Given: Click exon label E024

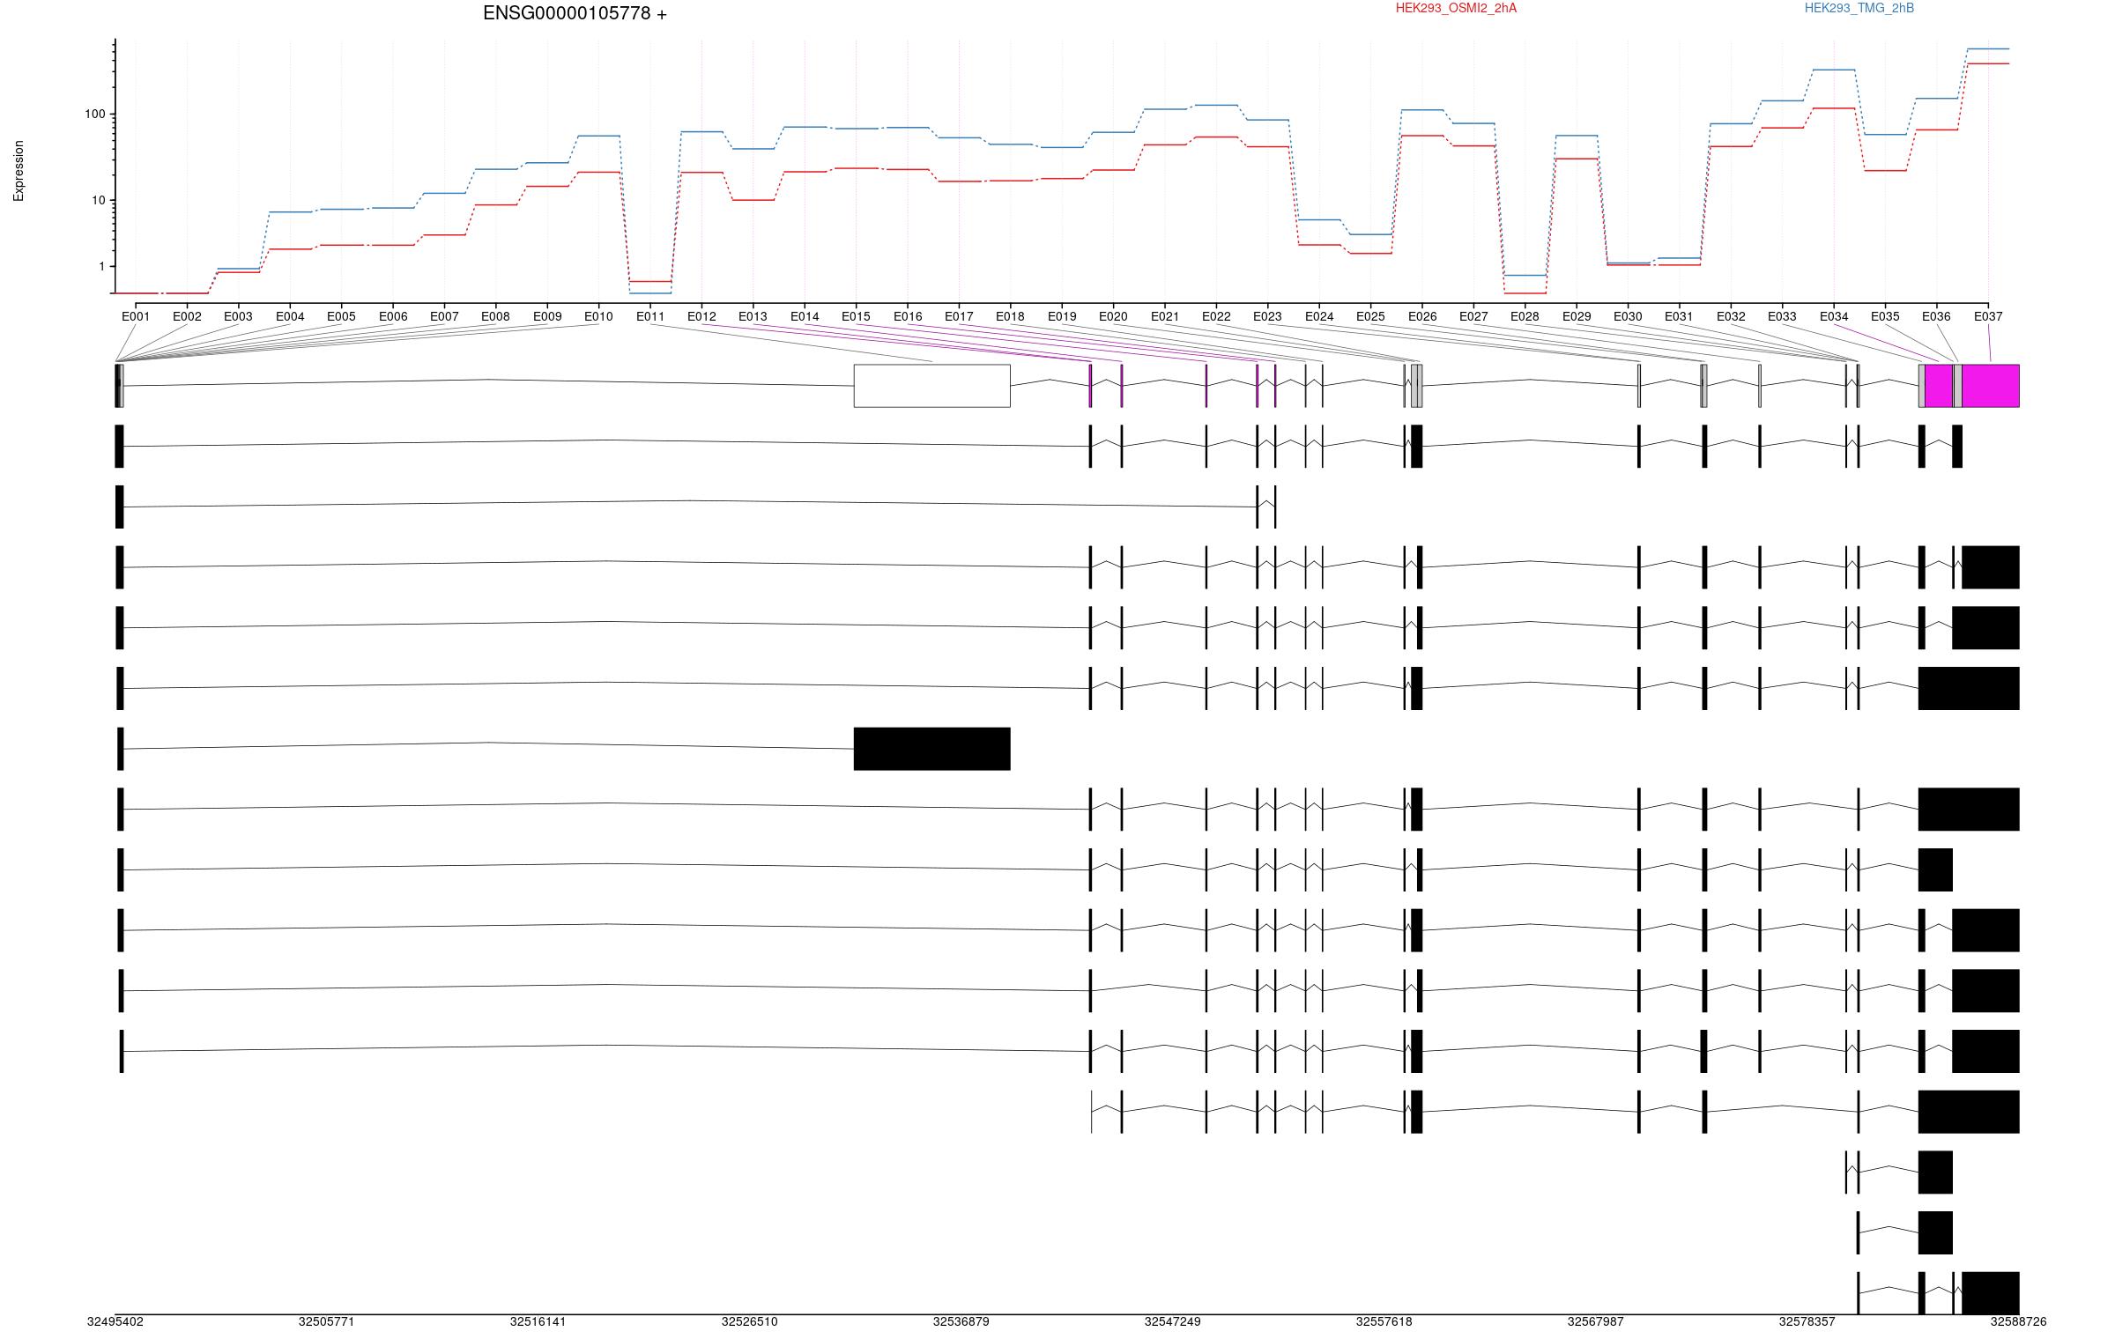Looking at the screenshot, I should tap(1319, 316).
